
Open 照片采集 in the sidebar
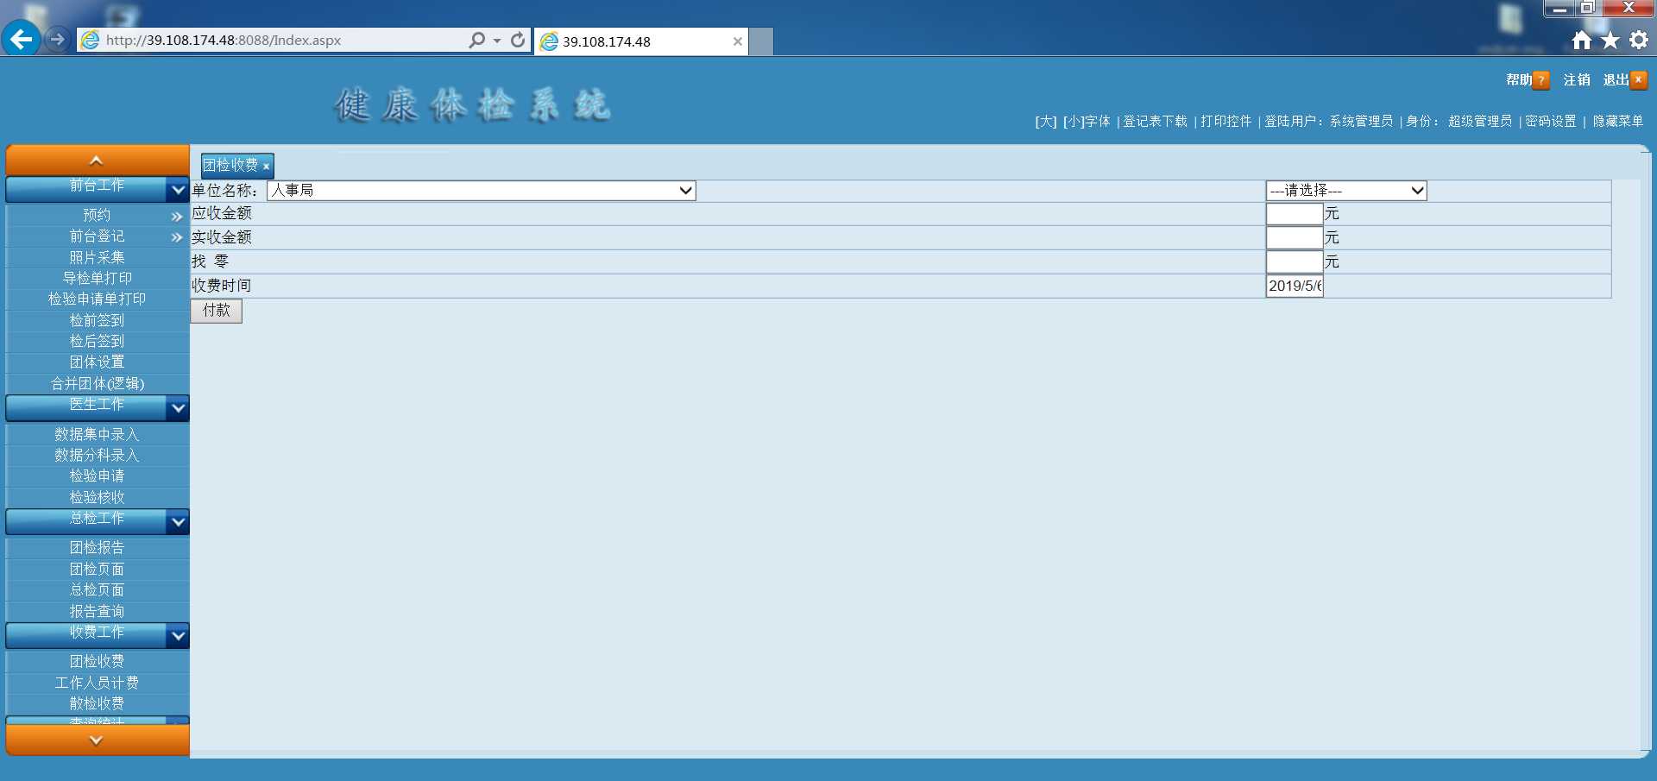tap(97, 257)
